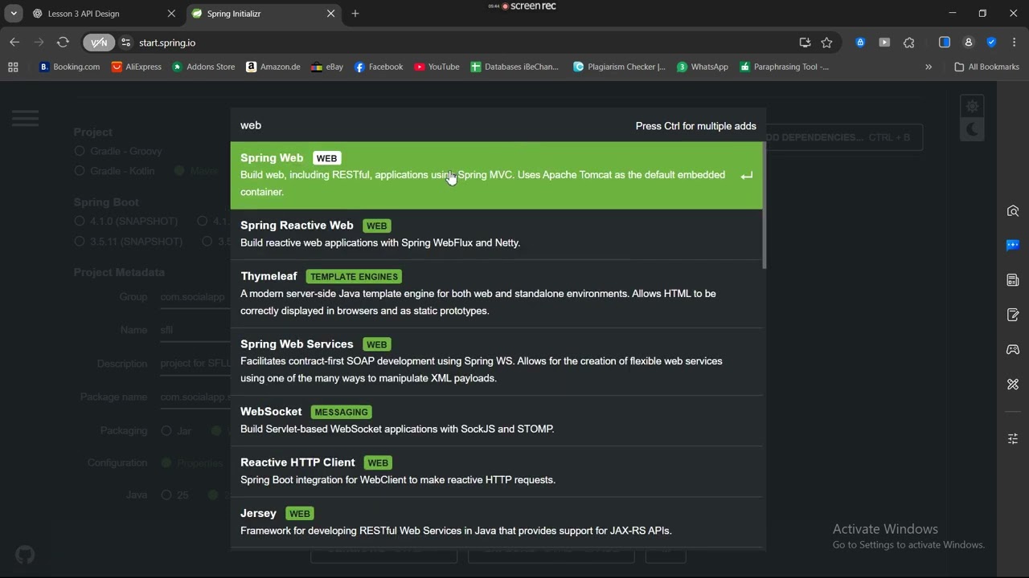The height and width of the screenshot is (578, 1029).
Task: Close the Lesson 3 API Design tab
Action: coord(171,14)
